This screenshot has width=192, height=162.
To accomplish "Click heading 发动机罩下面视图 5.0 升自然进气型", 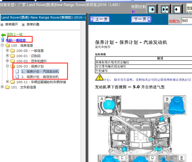I will tap(130, 87).
